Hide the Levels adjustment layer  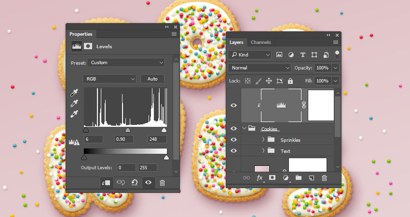coord(234,105)
